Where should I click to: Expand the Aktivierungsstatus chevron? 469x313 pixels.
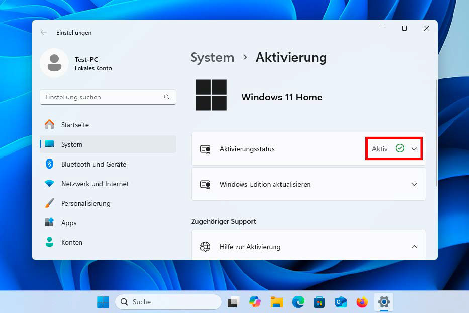(x=414, y=149)
